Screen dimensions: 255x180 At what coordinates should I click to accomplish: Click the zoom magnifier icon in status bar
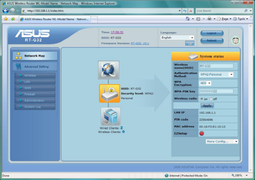pos(233,175)
